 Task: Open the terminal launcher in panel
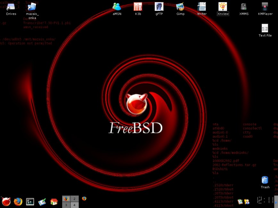coord(30,202)
